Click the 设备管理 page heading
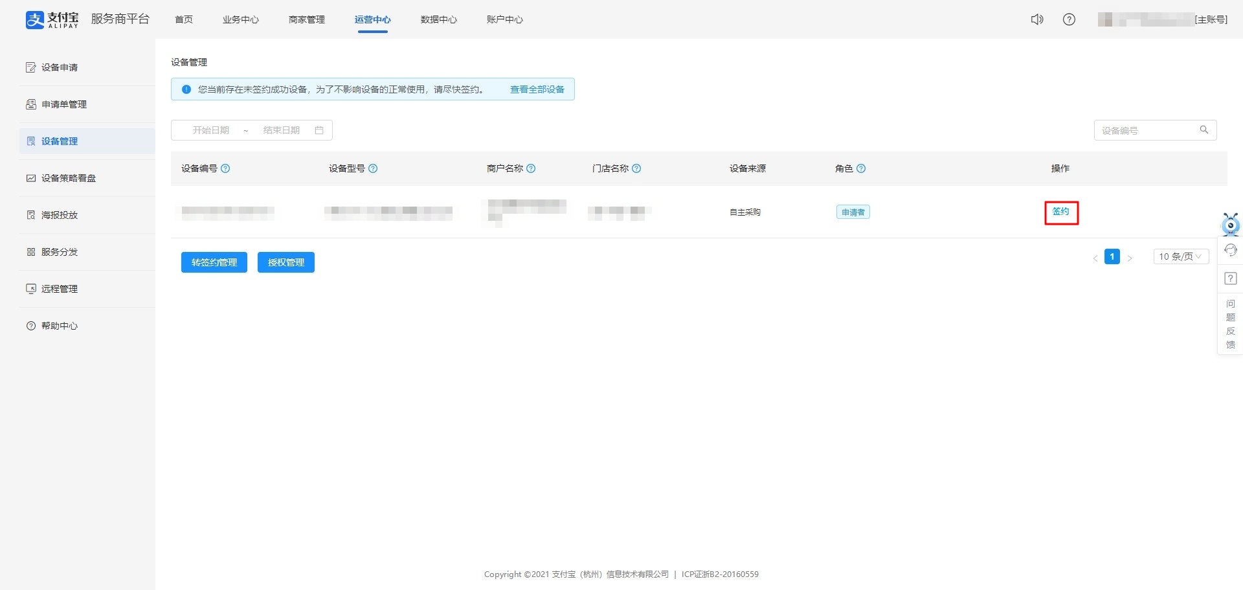1243x590 pixels. tap(189, 62)
